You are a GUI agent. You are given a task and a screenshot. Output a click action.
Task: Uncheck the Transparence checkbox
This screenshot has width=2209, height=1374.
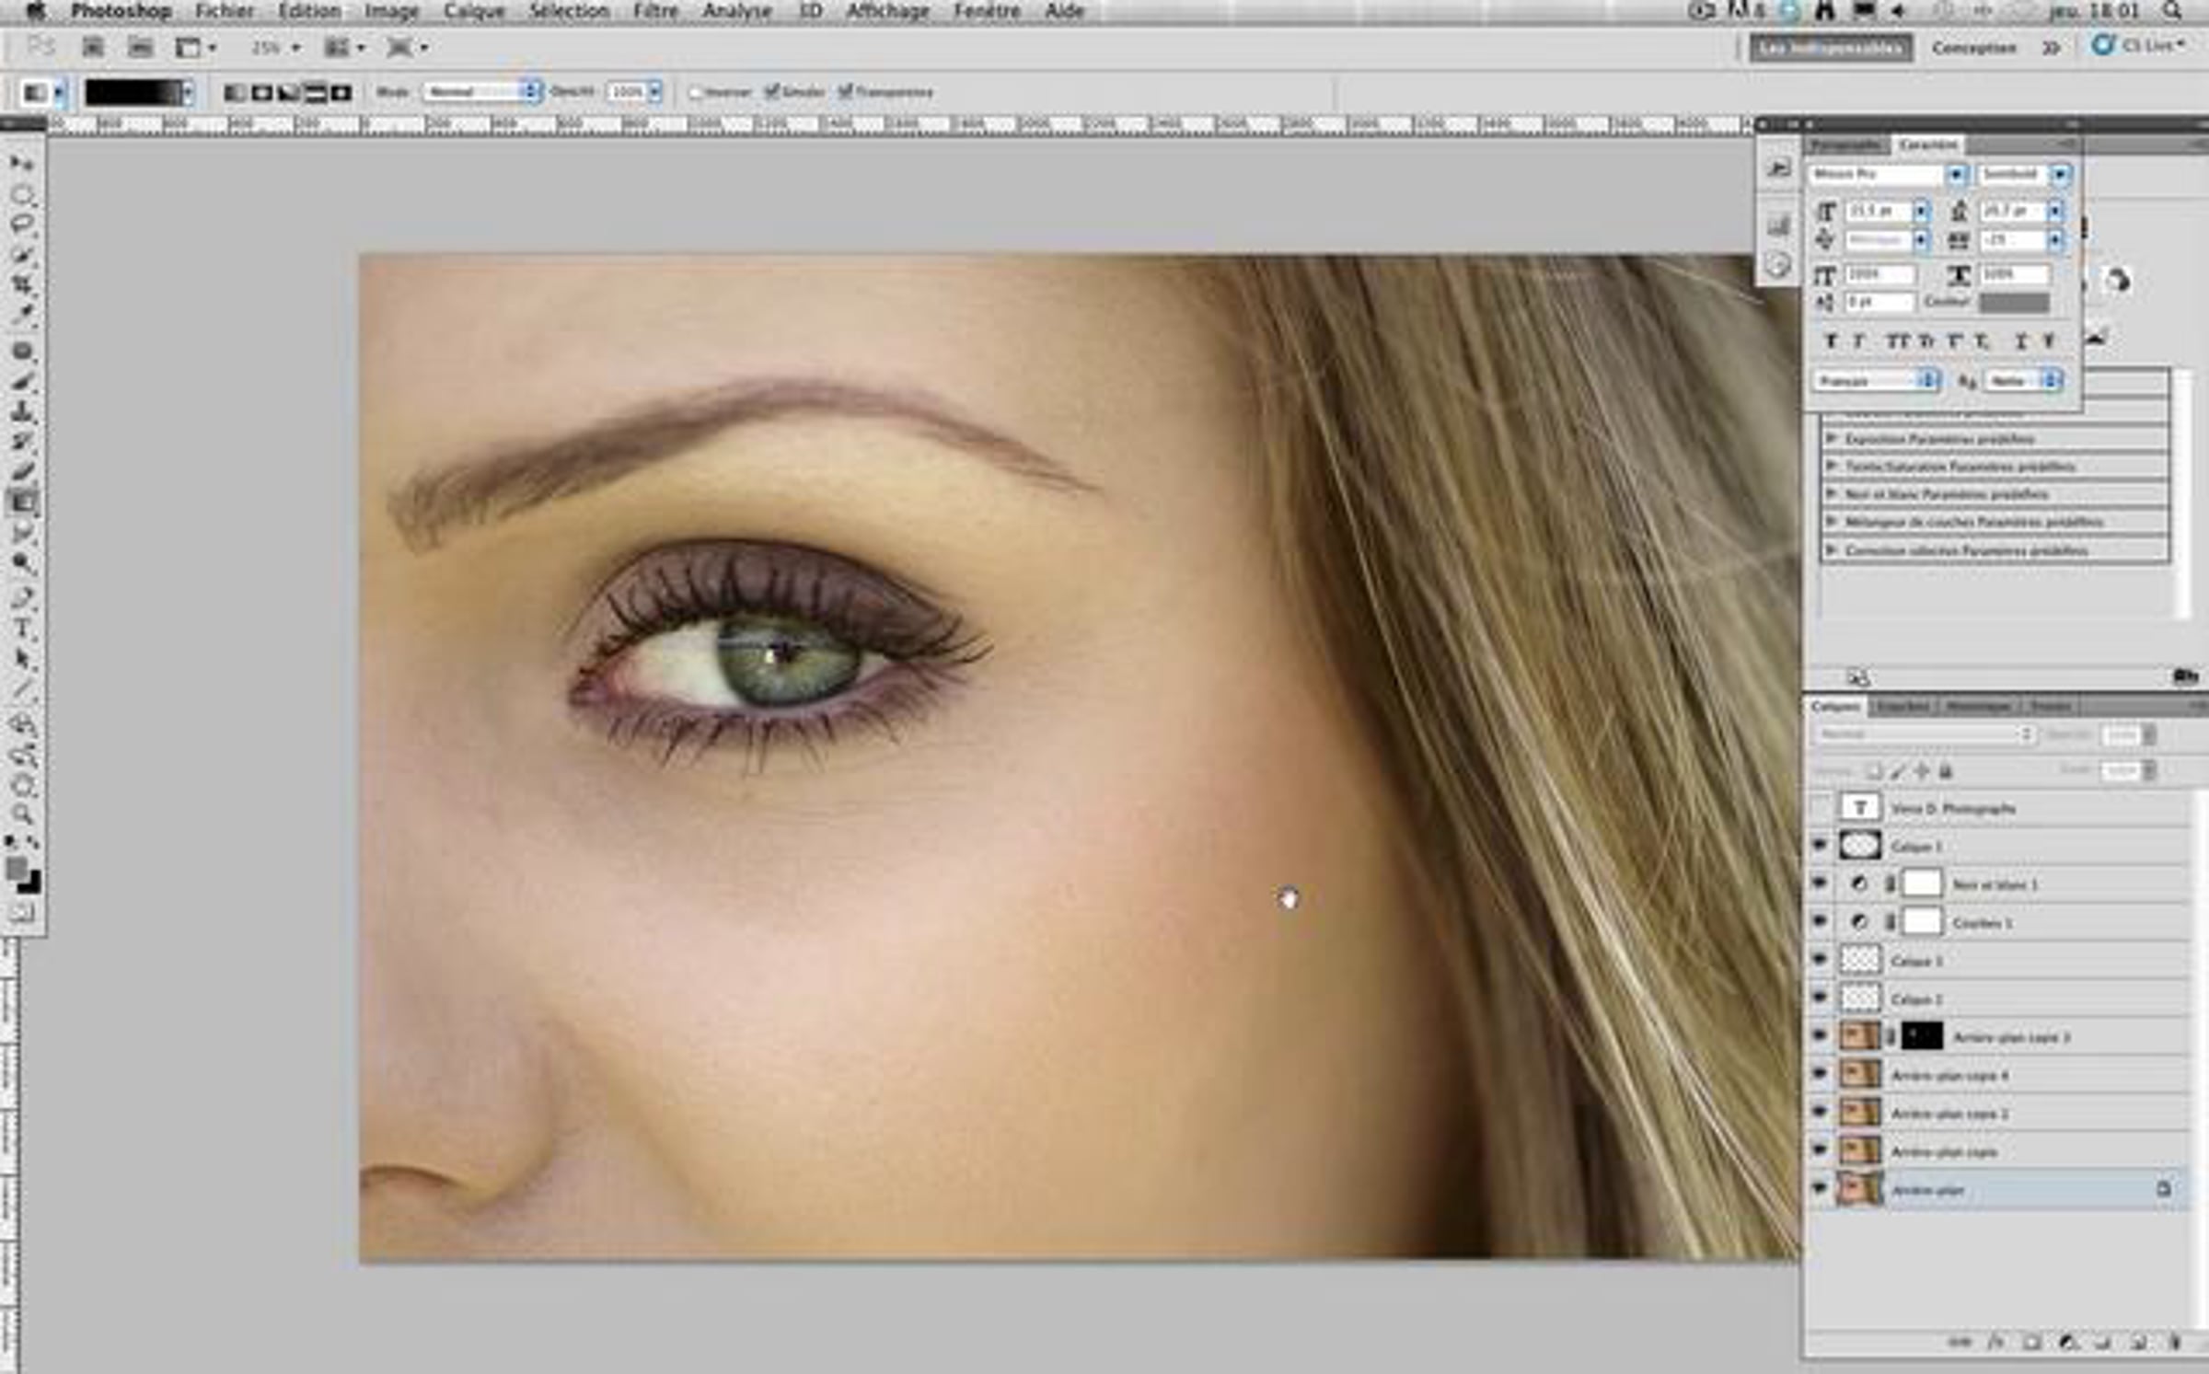coord(845,92)
